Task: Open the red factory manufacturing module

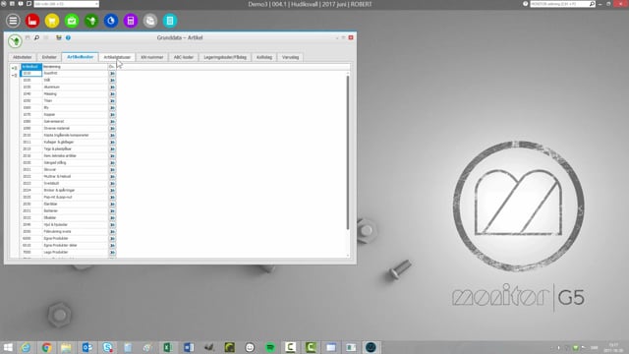Action: 32,21
